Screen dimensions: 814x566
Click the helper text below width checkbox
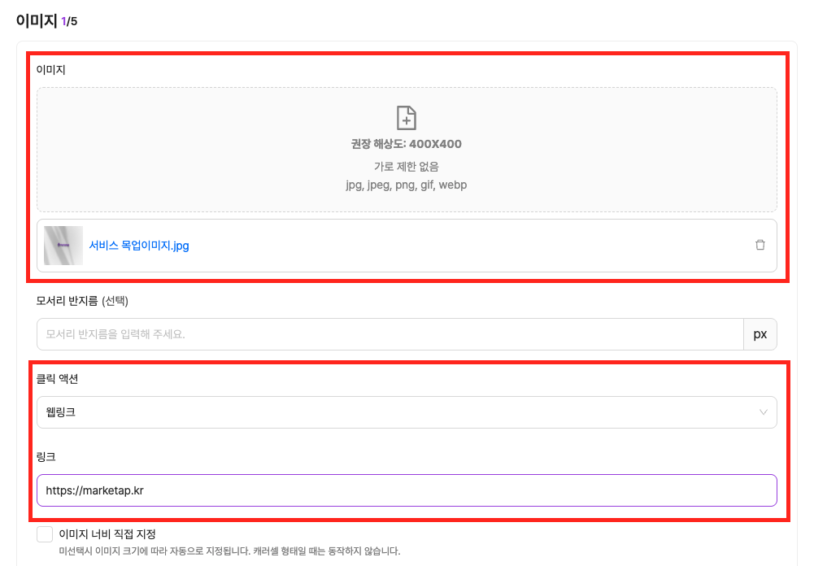click(229, 551)
